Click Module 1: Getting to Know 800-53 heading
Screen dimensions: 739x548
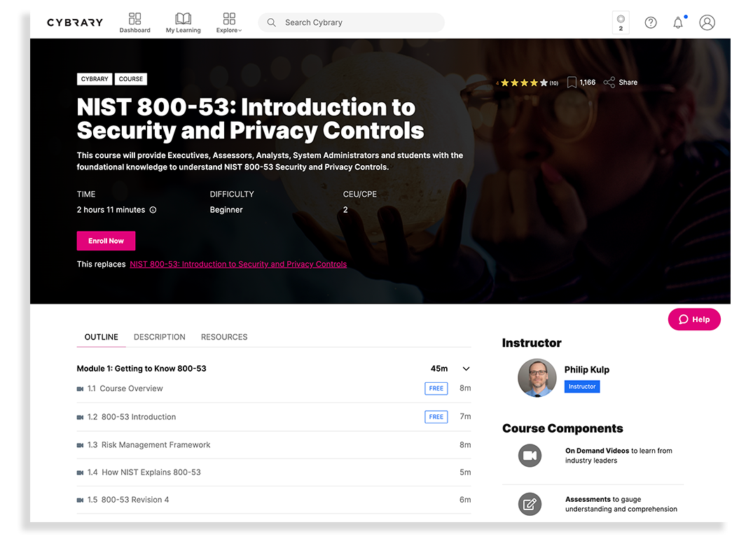point(141,369)
